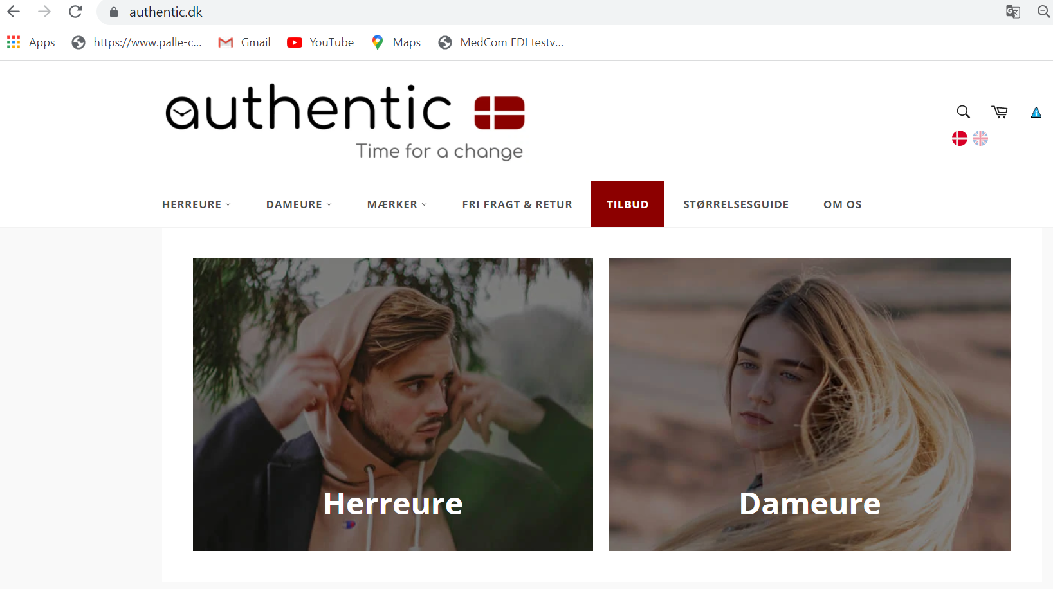Open the YouTube bookmark

[x=320, y=42]
